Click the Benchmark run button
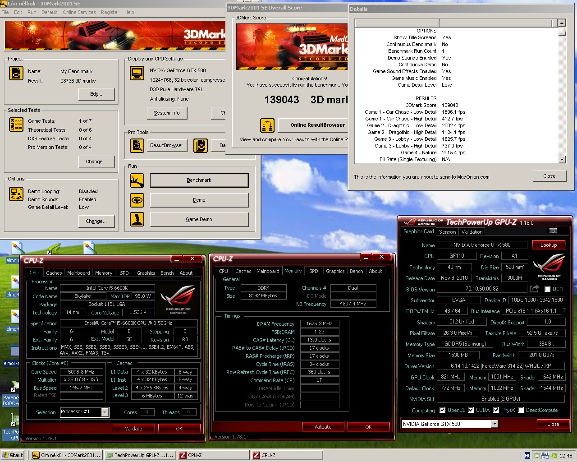Image resolution: width=577 pixels, height=462 pixels. tap(199, 180)
